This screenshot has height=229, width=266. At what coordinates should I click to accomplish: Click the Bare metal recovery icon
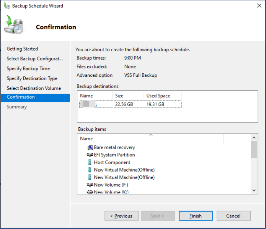click(x=90, y=148)
